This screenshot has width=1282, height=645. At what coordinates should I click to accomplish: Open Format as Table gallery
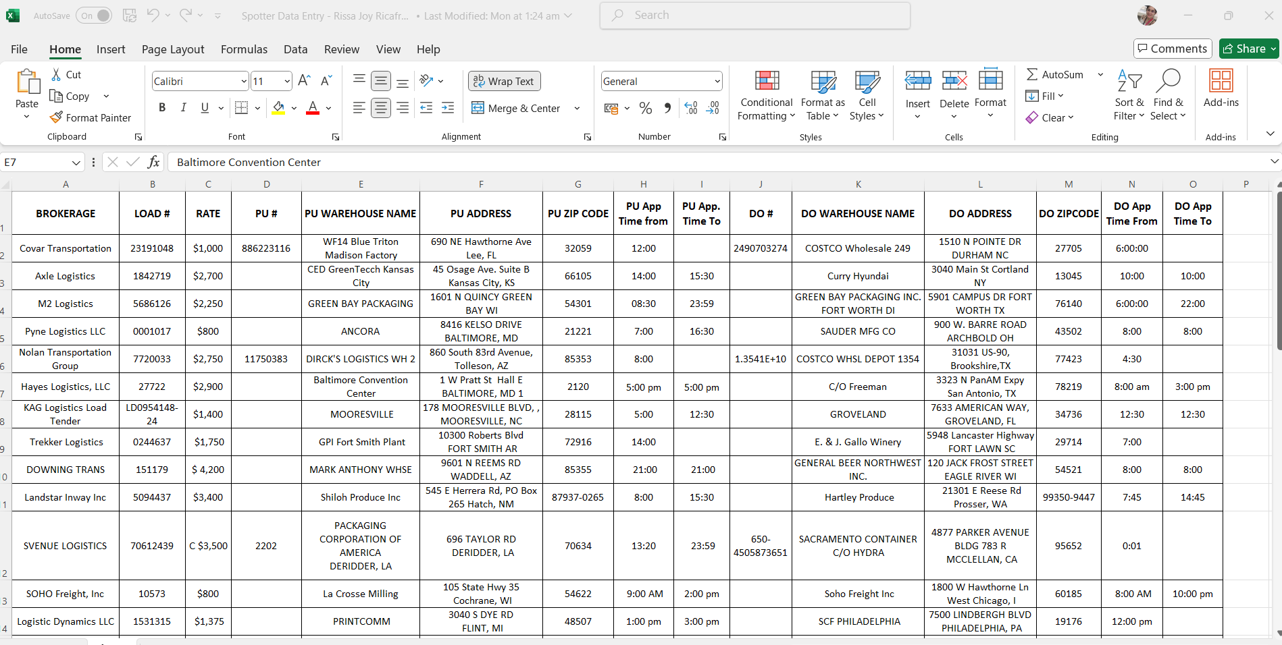pos(823,96)
